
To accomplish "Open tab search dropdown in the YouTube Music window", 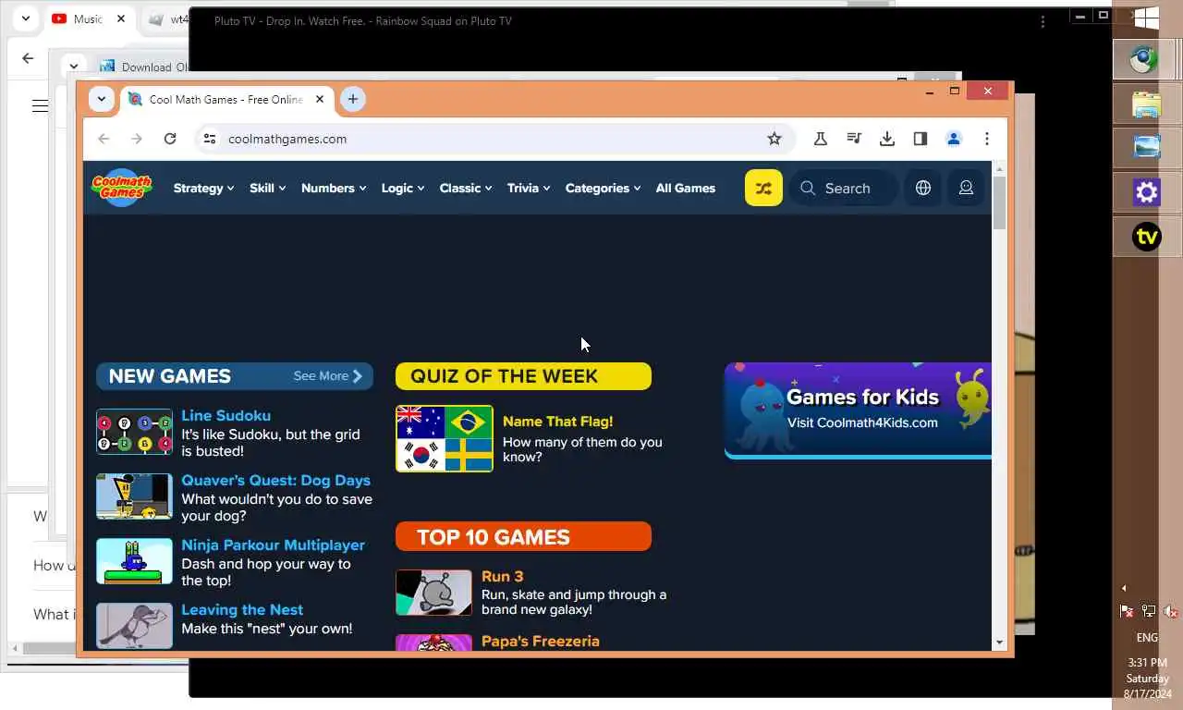I will click(x=26, y=18).
